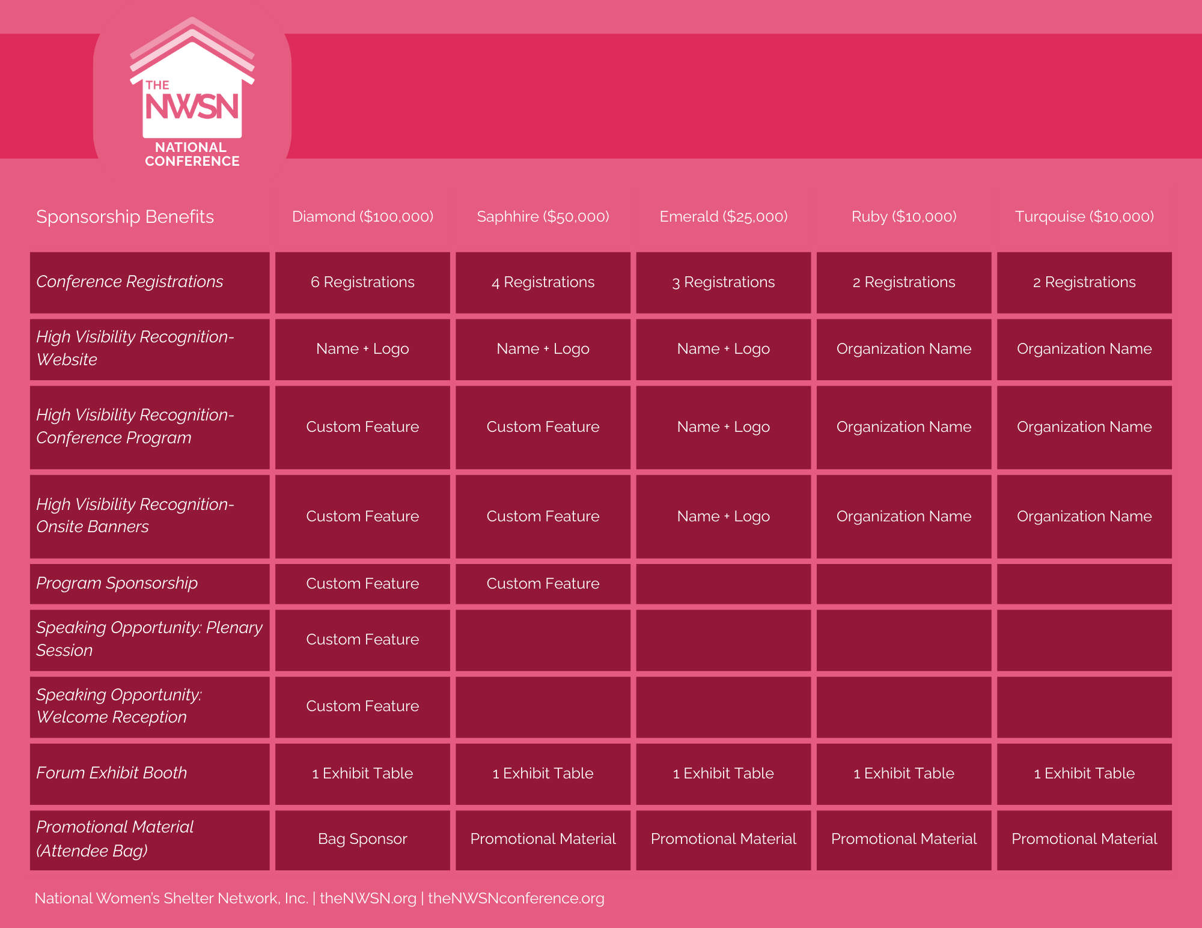Click the Ruby ($10,000) header

[903, 217]
